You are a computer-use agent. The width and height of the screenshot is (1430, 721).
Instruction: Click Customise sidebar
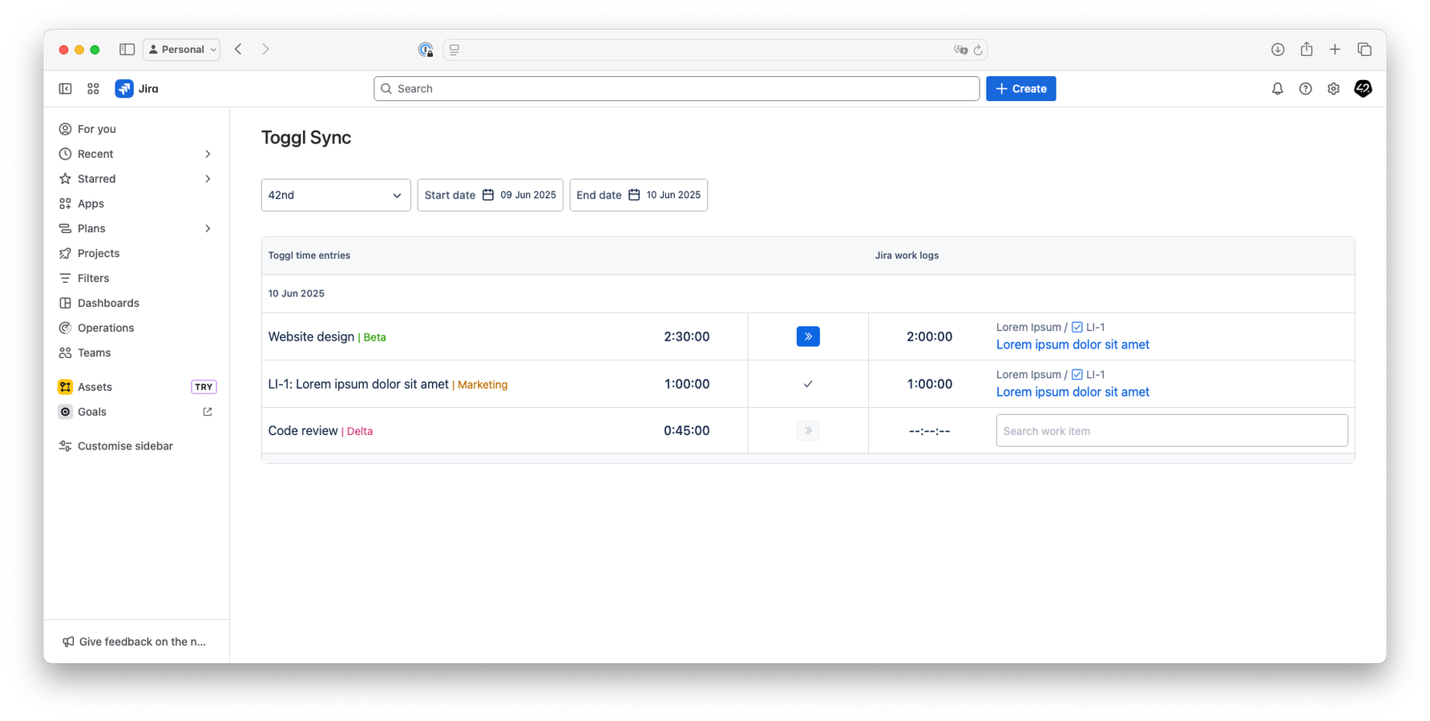[x=136, y=446]
